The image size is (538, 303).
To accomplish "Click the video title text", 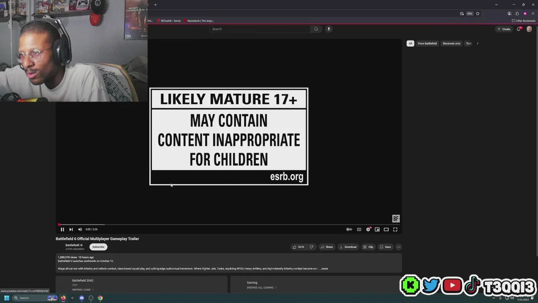I will pos(98,239).
